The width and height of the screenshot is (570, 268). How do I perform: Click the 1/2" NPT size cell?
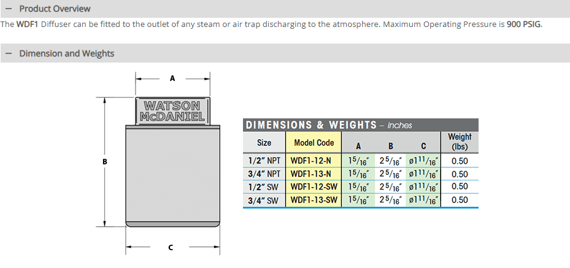click(x=264, y=161)
